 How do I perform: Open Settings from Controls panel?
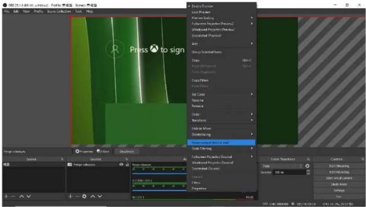pos(339,191)
